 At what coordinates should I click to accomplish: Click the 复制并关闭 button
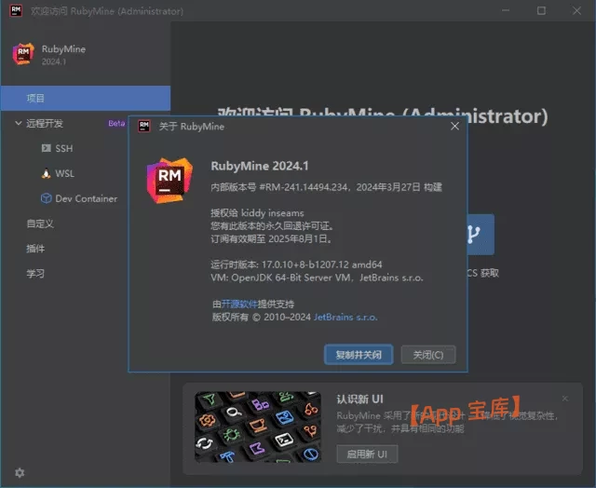(359, 355)
